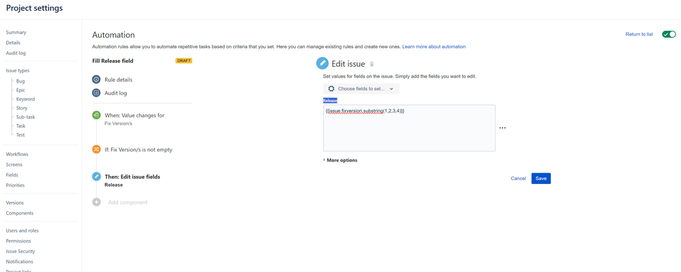
Task: Click the gear icon in Choose fields
Action: coord(331,89)
